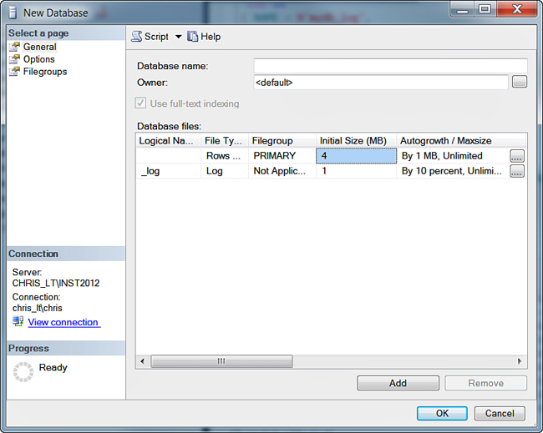The height and width of the screenshot is (433, 543).
Task: Click the New Database title icon
Action: (12, 13)
